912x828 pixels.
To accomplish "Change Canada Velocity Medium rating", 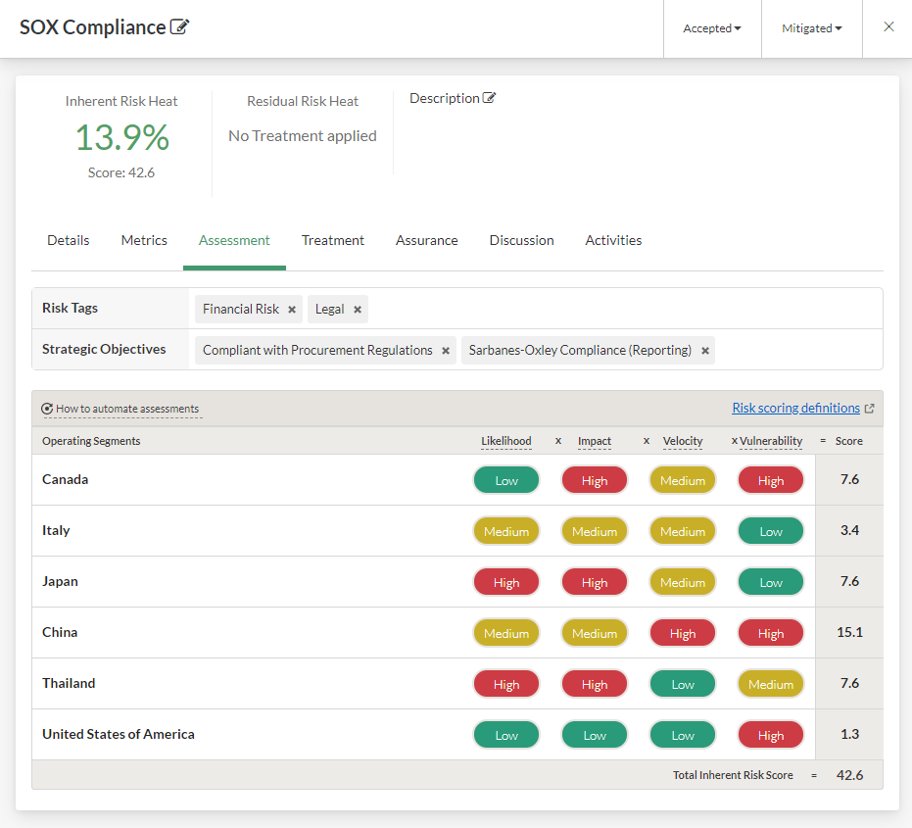I will 683,480.
